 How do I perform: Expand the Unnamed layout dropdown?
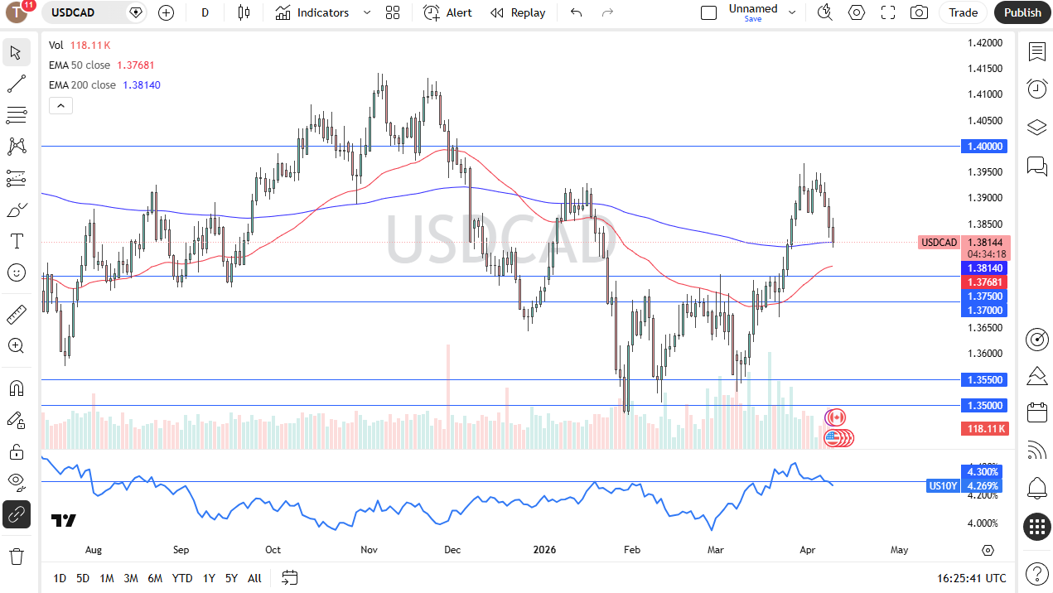pos(791,12)
